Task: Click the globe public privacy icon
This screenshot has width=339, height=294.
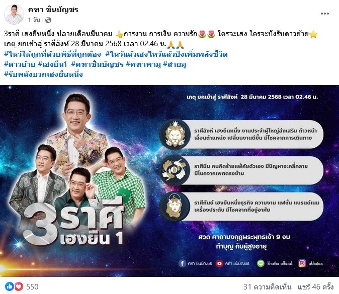Action: [x=48, y=20]
